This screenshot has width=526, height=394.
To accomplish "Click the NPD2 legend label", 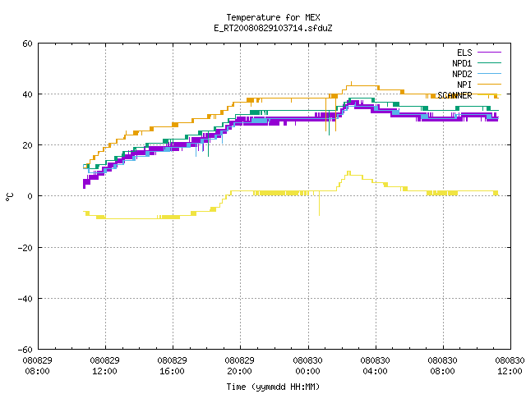I will (462, 74).
